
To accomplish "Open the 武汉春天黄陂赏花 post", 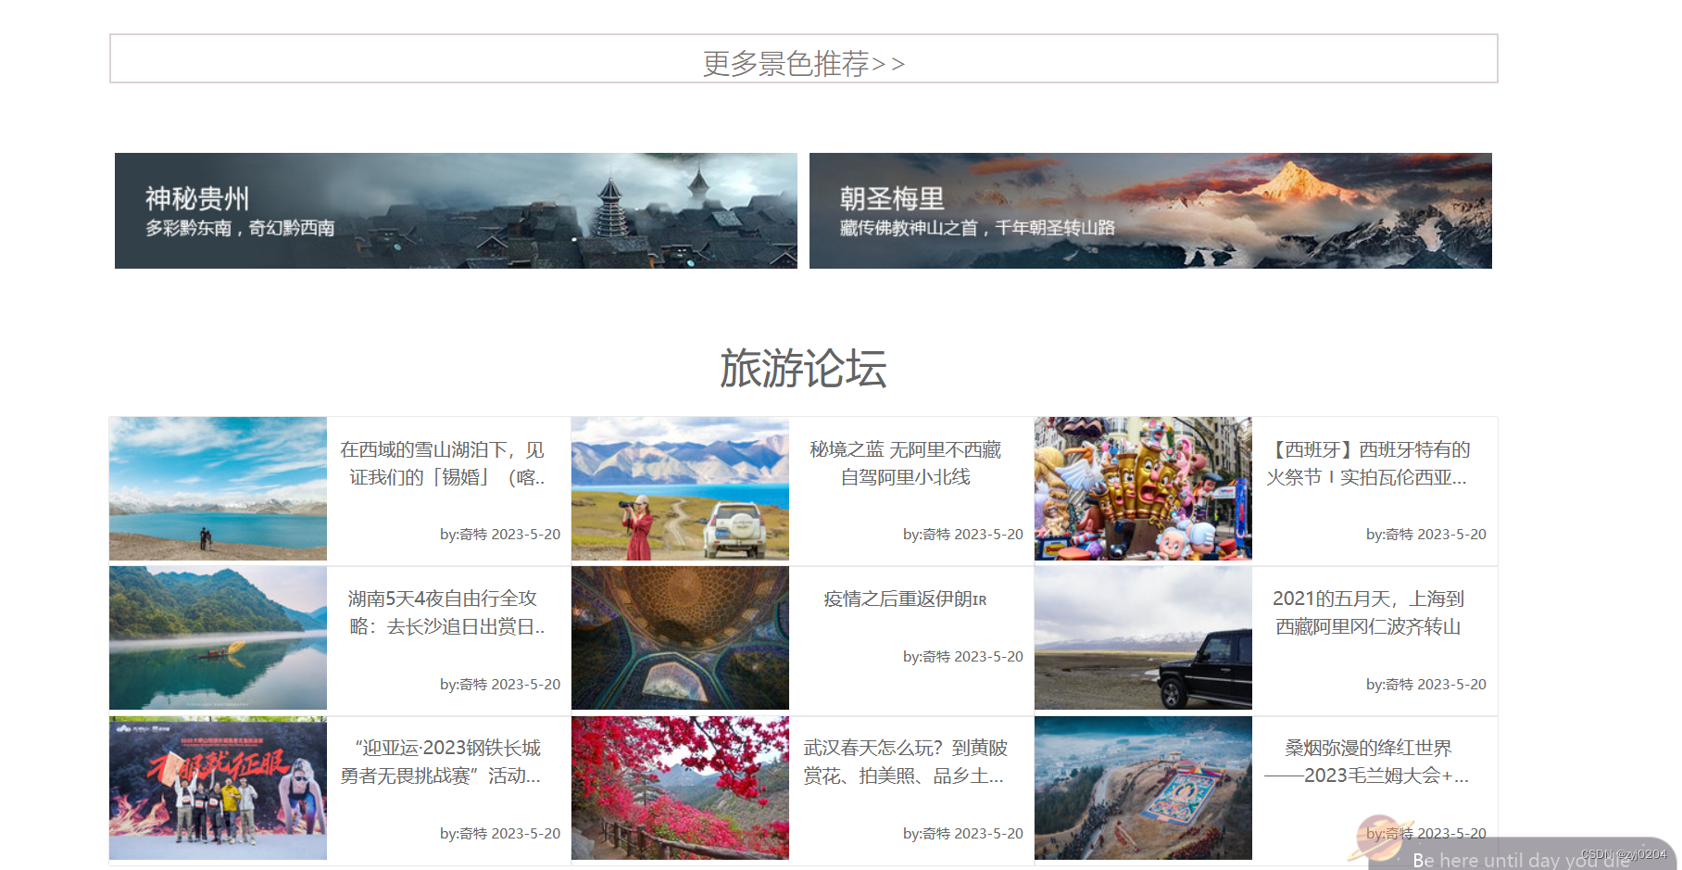I will point(906,762).
